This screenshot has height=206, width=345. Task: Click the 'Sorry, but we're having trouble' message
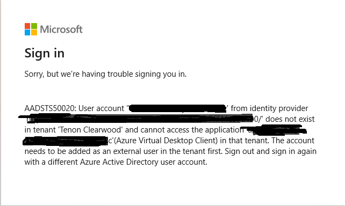click(x=105, y=74)
